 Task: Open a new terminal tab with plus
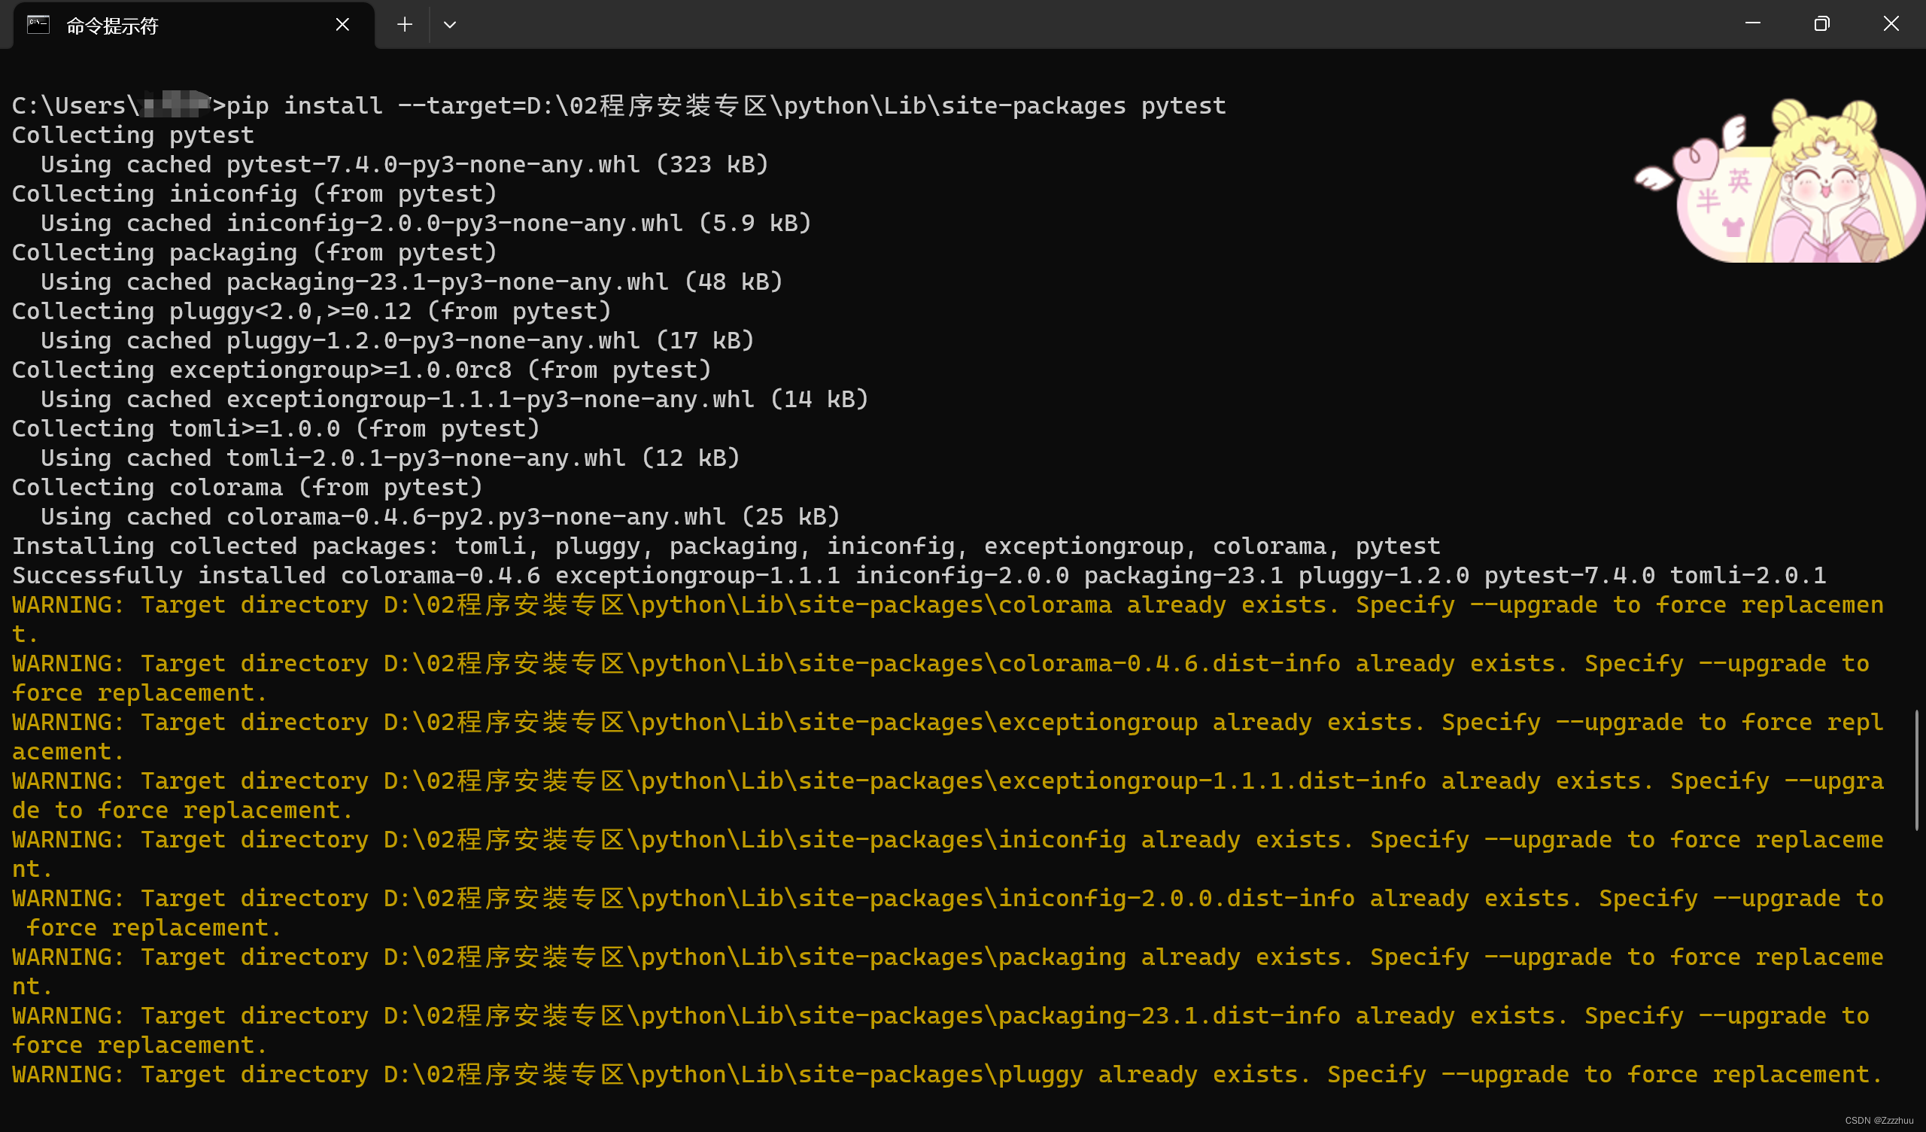(404, 25)
